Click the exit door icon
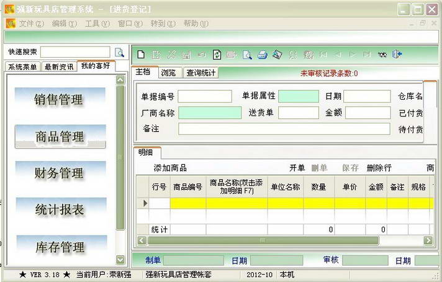 click(397, 54)
